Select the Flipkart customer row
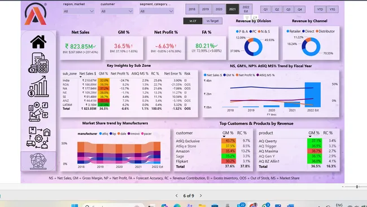Image resolution: width=367 pixels, height=207 pixels. [213, 161]
